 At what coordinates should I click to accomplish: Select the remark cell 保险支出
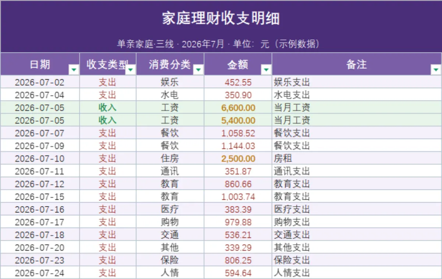click(x=357, y=260)
